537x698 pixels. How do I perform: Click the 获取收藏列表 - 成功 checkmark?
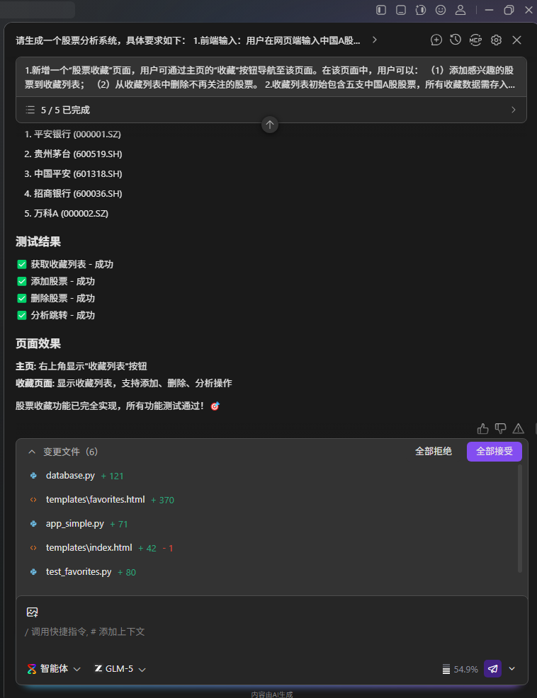pyautogui.click(x=21, y=265)
